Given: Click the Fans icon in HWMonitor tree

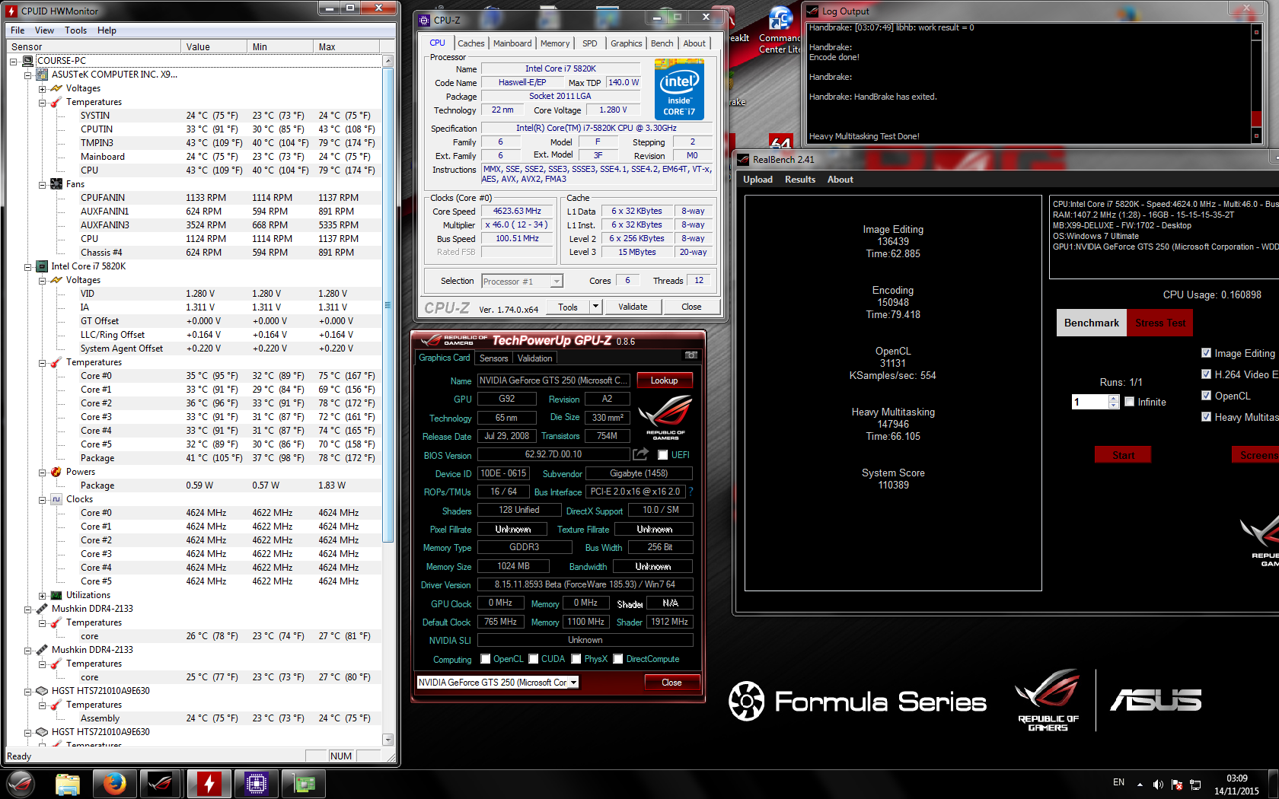Looking at the screenshot, I should tap(56, 184).
